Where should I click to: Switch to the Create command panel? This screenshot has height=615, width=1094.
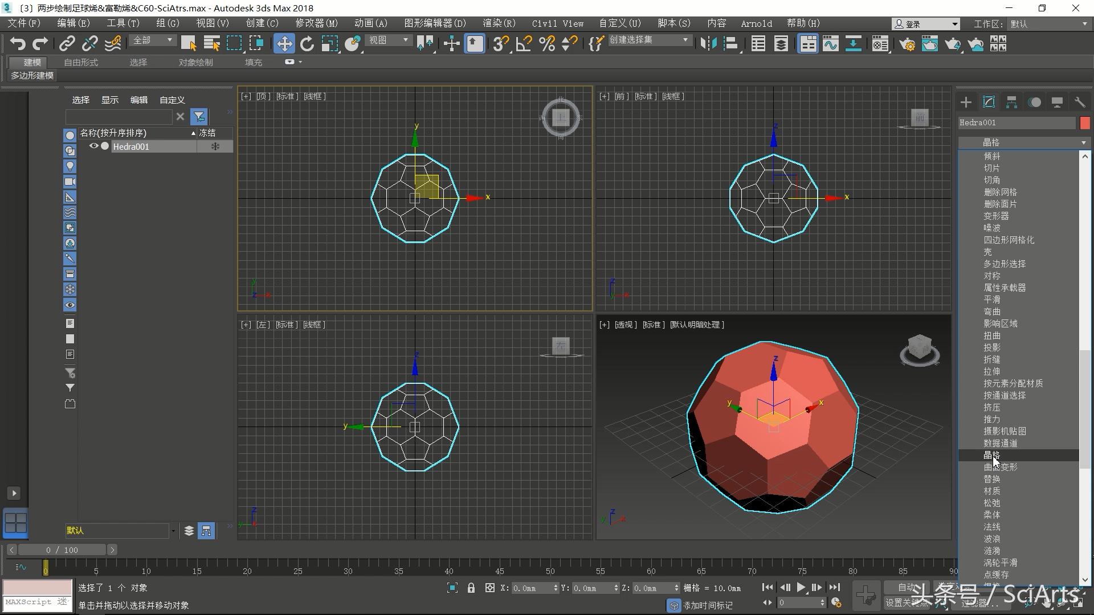click(965, 102)
